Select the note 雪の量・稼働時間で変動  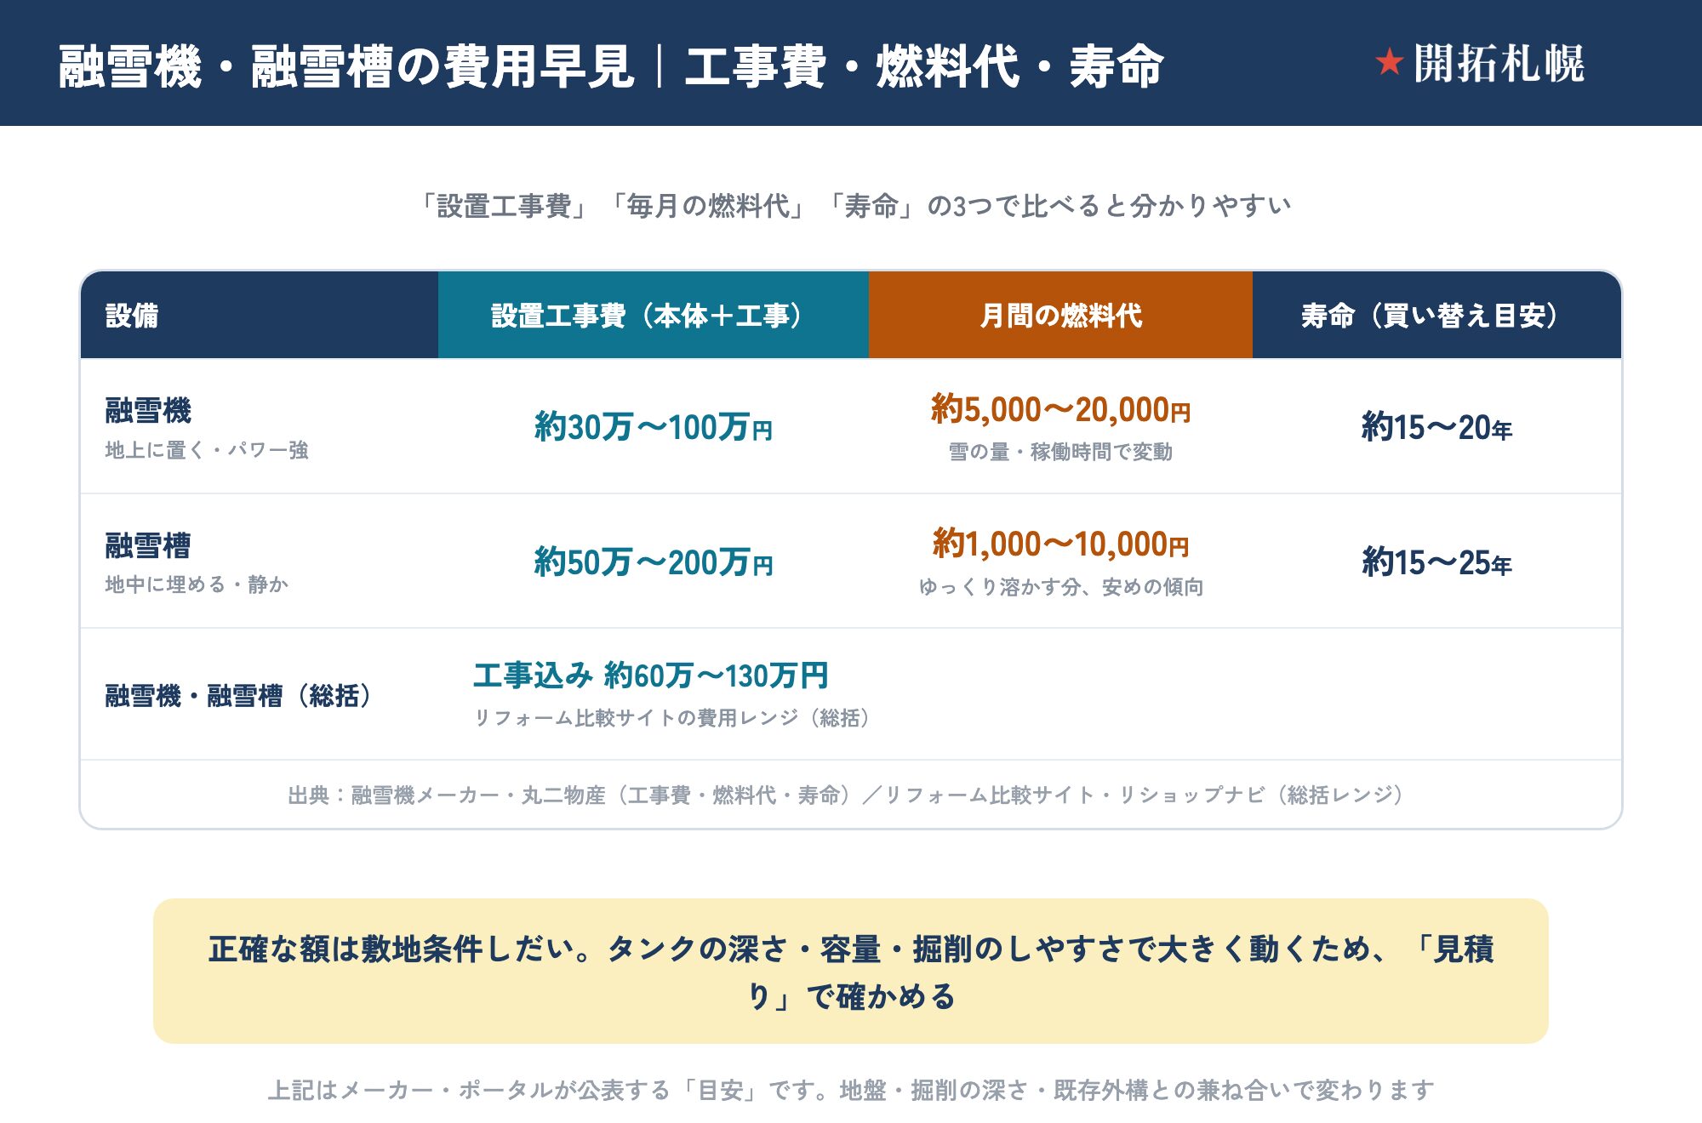[1060, 452]
